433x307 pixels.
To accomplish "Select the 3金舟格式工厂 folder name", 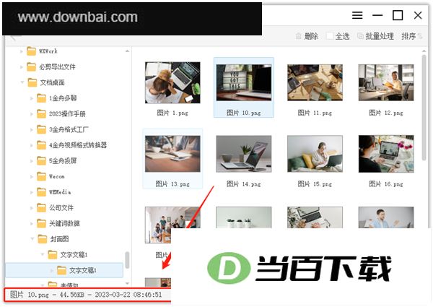I will [x=69, y=129].
